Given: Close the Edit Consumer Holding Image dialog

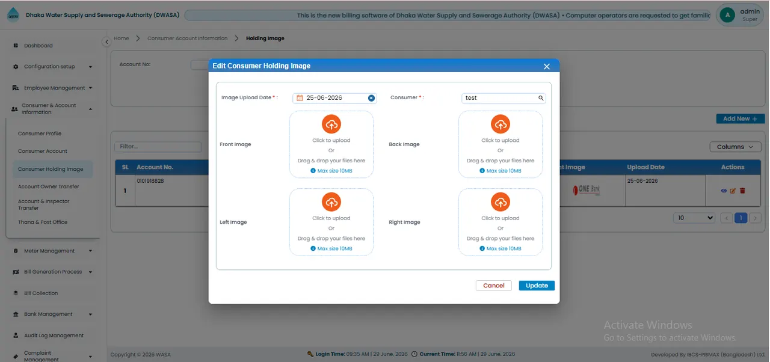Looking at the screenshot, I should pos(547,66).
